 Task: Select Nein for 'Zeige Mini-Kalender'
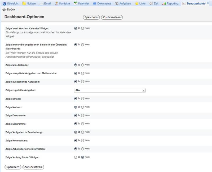click(x=82, y=65)
